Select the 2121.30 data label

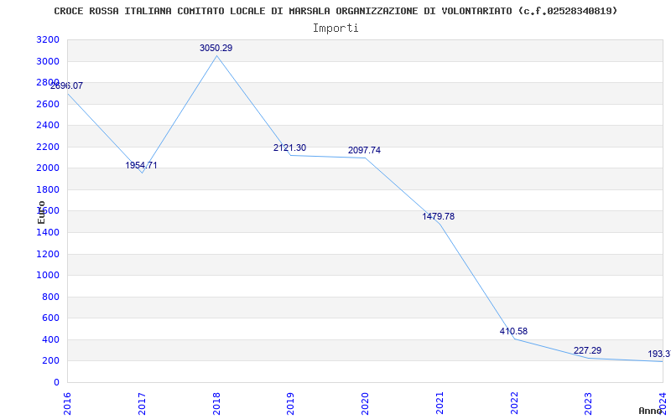pos(289,148)
